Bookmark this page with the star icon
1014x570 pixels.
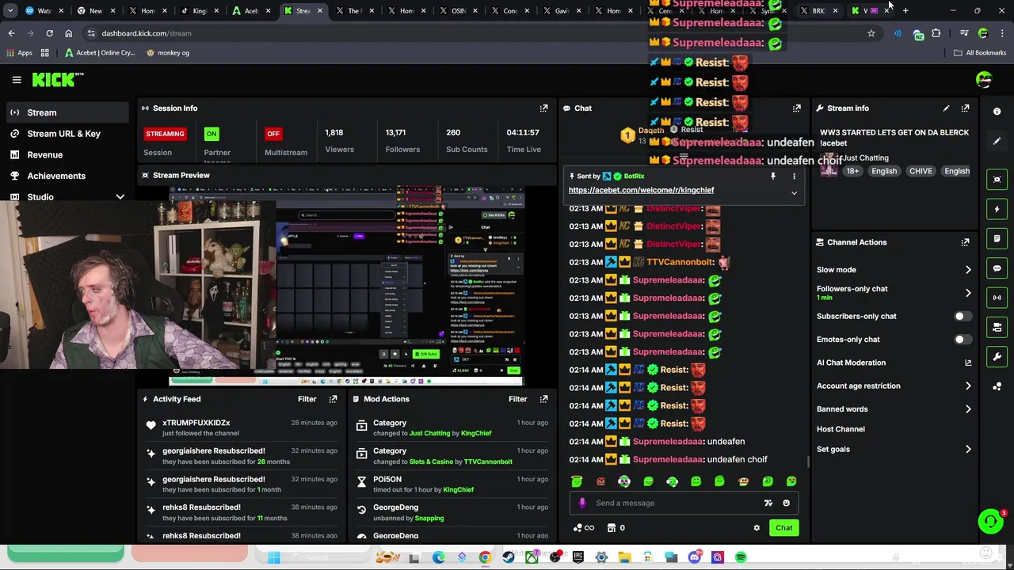[871, 33]
